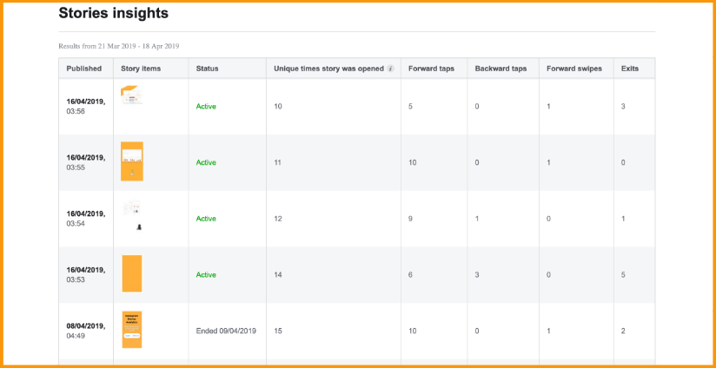Click backward taps value 1 in 03:54 row
Screen dimensions: 716x368
pyautogui.click(x=477, y=219)
